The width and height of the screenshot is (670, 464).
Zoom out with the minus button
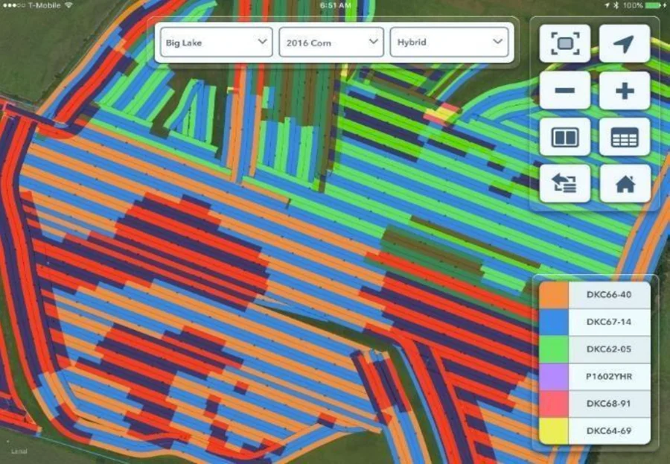tap(565, 91)
